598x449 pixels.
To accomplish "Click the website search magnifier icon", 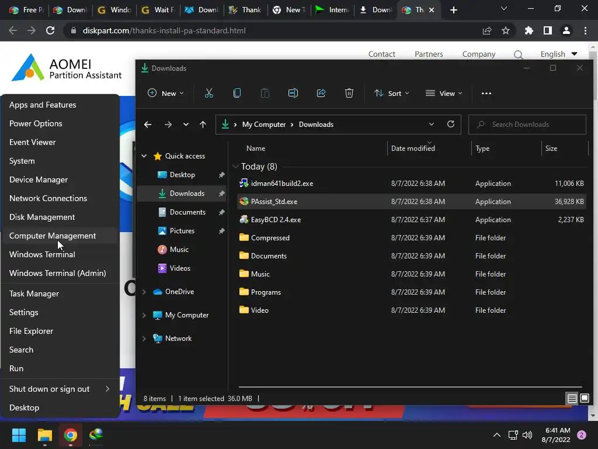I will [x=519, y=54].
